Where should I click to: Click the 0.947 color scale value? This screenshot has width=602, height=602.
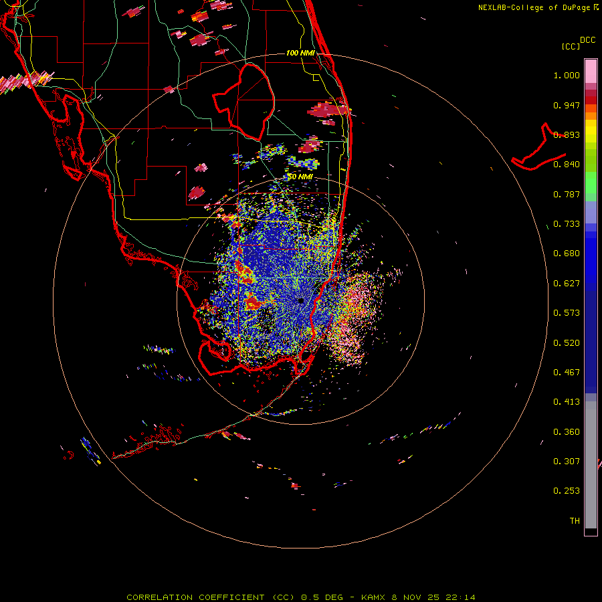coord(567,105)
